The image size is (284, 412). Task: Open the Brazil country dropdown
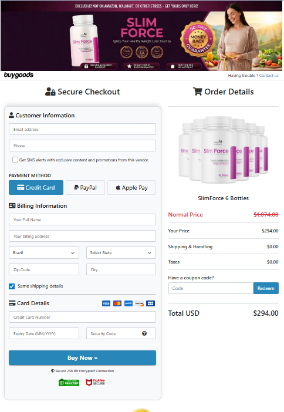[x=44, y=253]
